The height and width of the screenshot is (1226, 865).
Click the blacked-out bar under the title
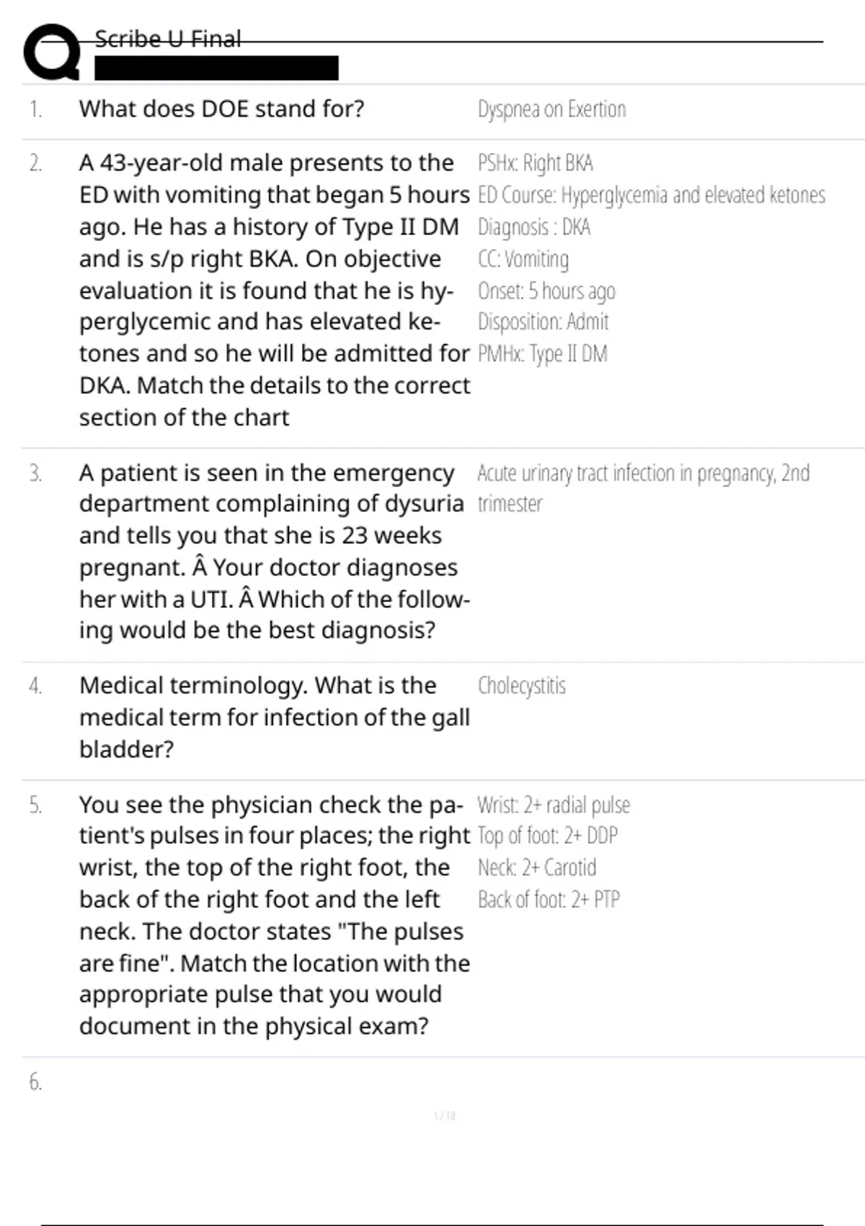tap(216, 68)
